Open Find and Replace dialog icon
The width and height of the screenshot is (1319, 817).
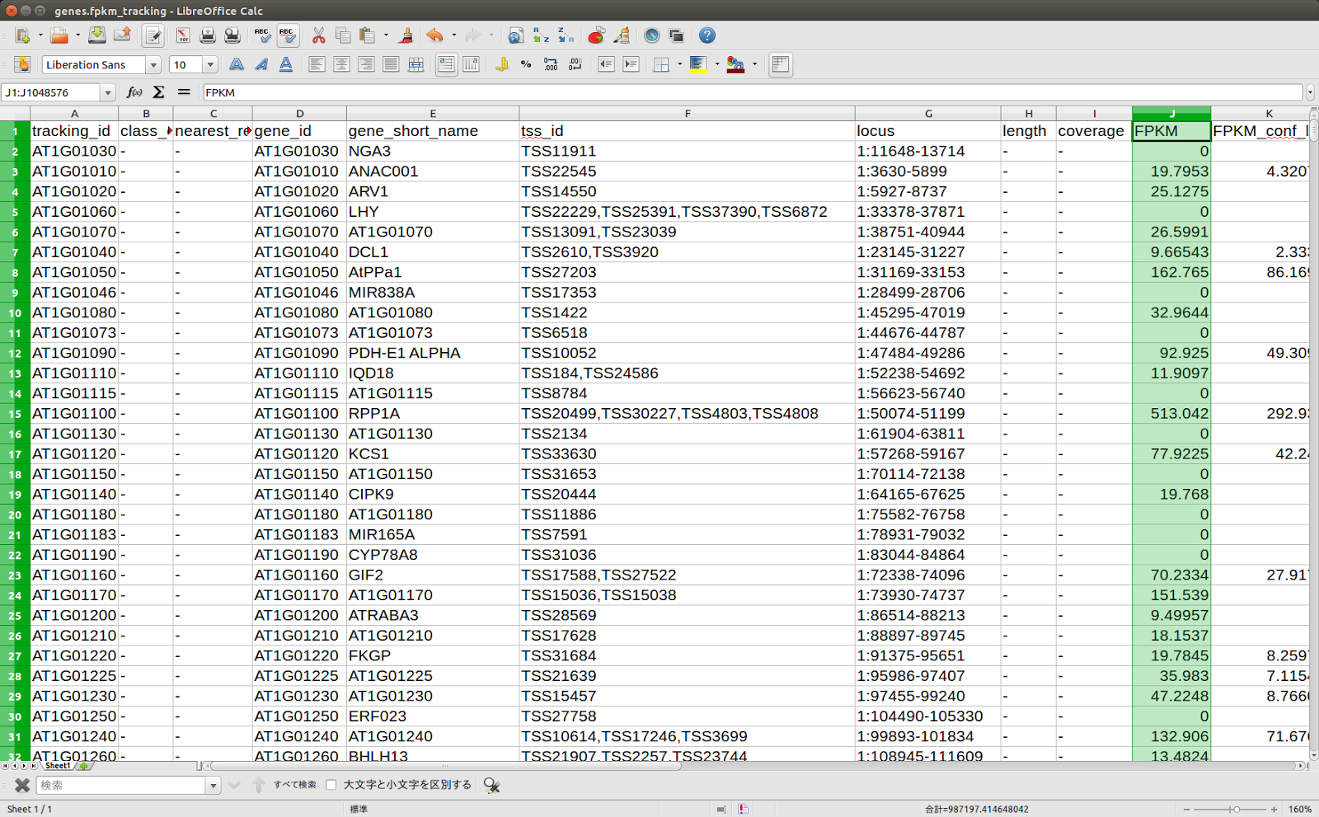point(492,785)
